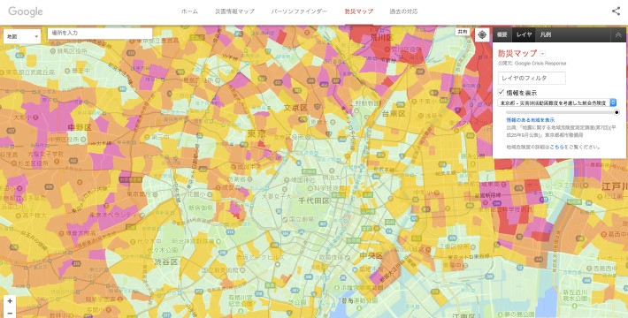Click the 情報のある地域を表示 link
This screenshot has width=628, height=318.
pos(531,120)
